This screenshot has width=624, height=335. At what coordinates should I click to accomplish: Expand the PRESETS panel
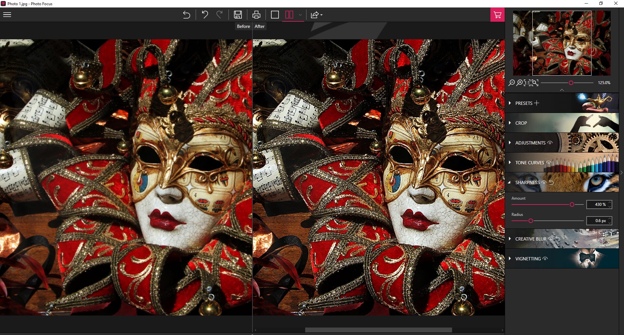[x=510, y=103]
